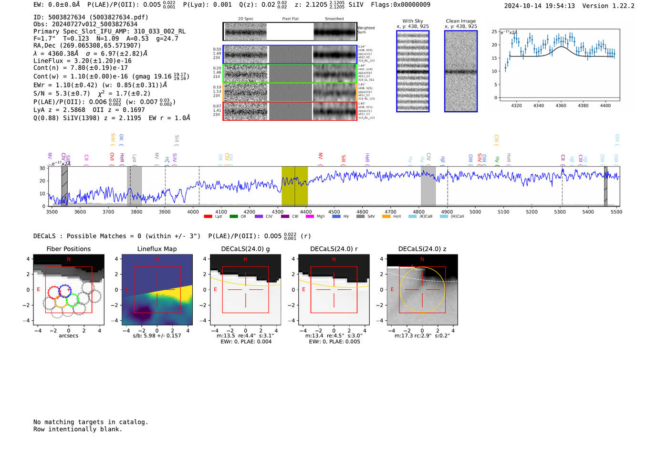Click the yellow aperture circle in DECaLS z

[422, 290]
